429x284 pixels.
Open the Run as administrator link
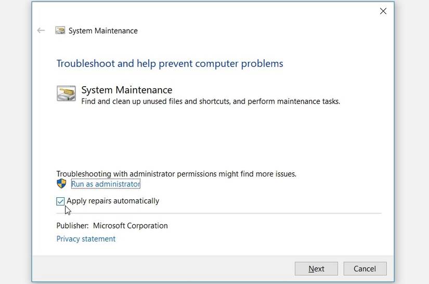click(106, 184)
